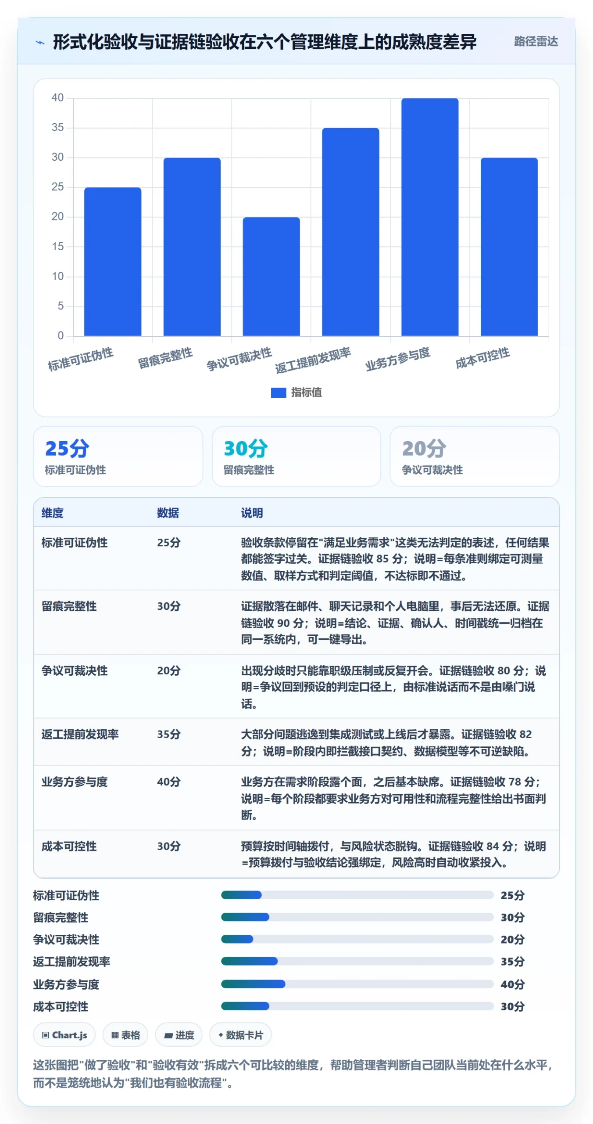The width and height of the screenshot is (593, 1124).
Task: Click the 业务方参与度 40分 progress bar
Action: point(357,984)
